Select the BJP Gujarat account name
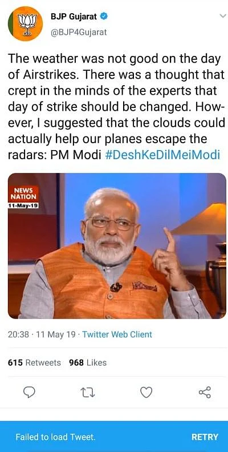The width and height of the screenshot is (228, 452). [74, 17]
